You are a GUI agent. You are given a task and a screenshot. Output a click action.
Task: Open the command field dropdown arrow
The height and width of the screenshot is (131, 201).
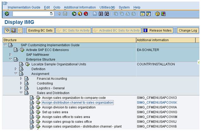tap(52, 14)
